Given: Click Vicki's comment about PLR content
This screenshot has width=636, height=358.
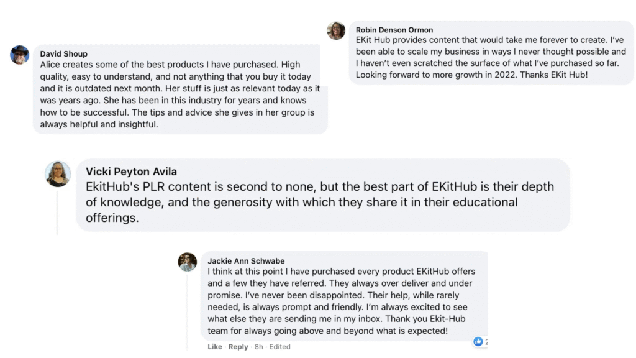Looking at the screenshot, I should pos(320,202).
